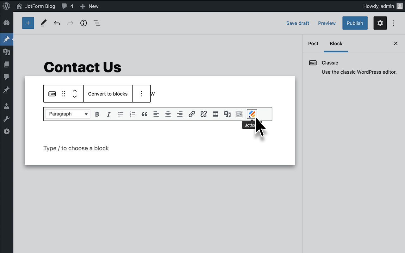405x253 pixels.
Task: Switch to the Block tab
Action: point(336,44)
